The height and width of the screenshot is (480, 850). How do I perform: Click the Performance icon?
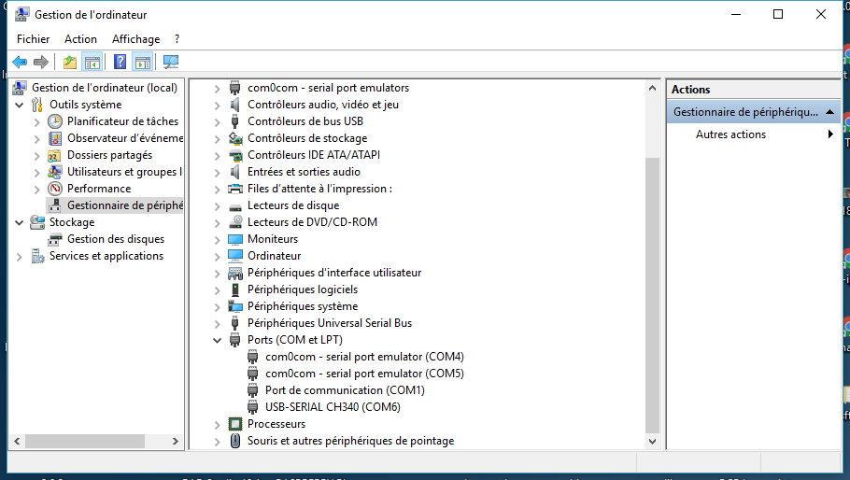[x=55, y=189]
